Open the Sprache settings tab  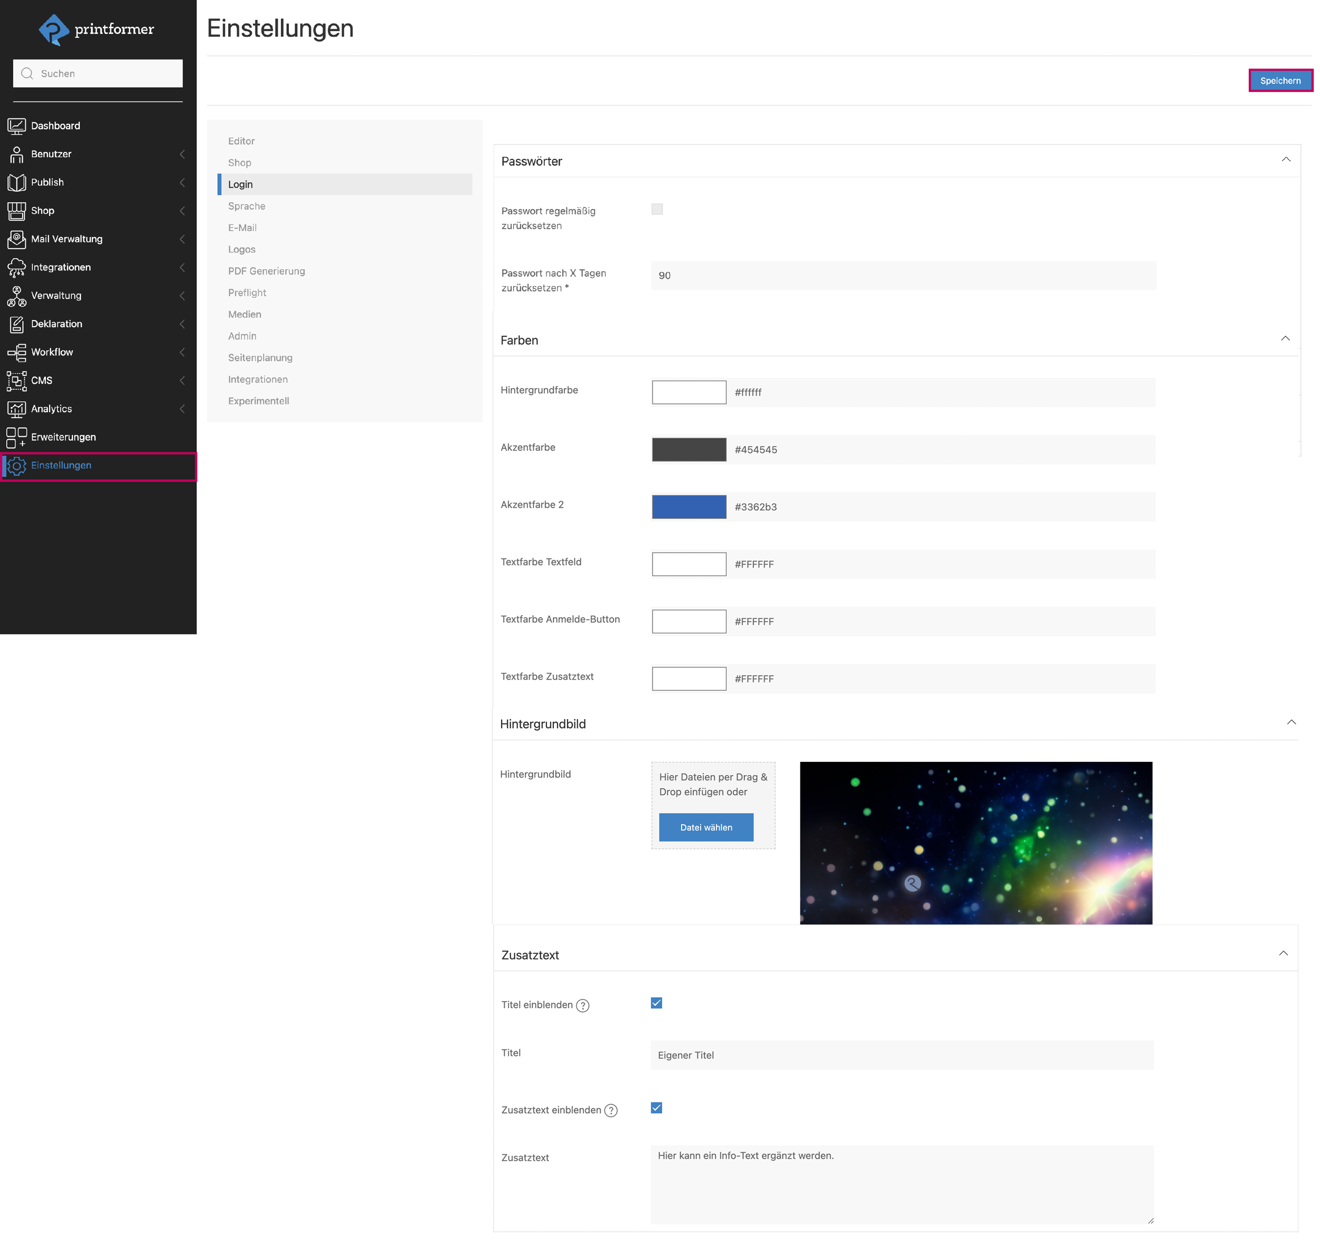[x=247, y=206]
